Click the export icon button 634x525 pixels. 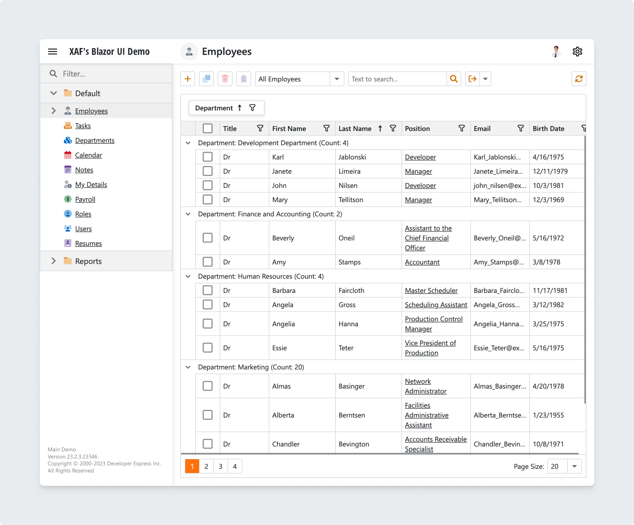tap(472, 79)
